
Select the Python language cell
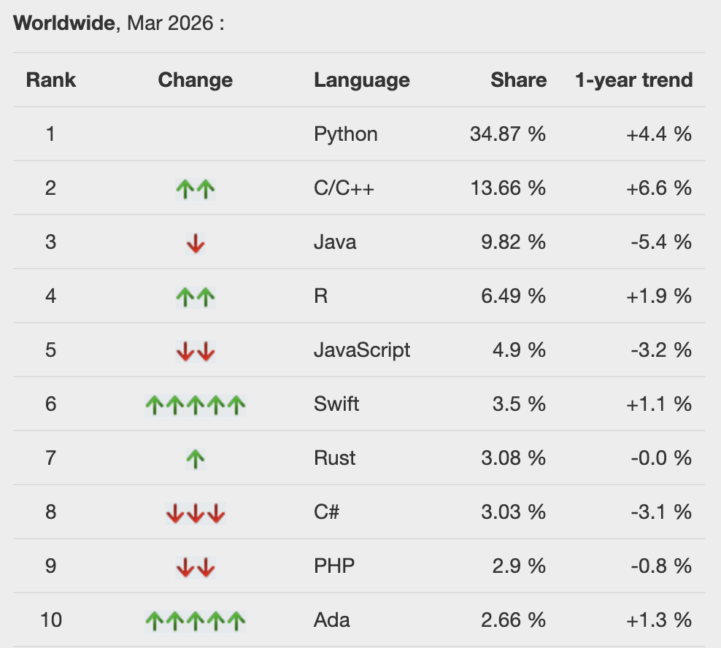pos(346,134)
